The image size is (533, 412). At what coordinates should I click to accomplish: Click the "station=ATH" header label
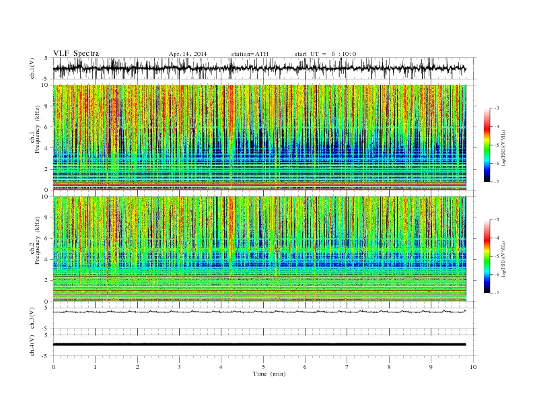tap(250, 54)
